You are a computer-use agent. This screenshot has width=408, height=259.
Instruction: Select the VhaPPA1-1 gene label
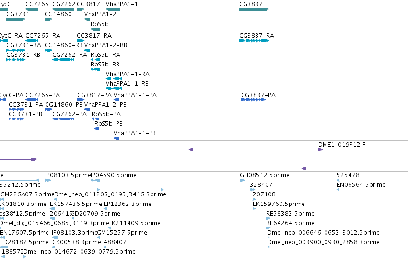[x=122, y=4]
